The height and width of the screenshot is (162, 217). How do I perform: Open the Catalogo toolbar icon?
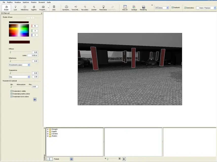(x=134, y=8)
